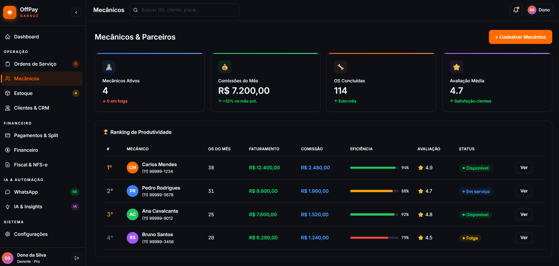Navigate to Configurações
The height and width of the screenshot is (266, 559).
tap(31, 234)
